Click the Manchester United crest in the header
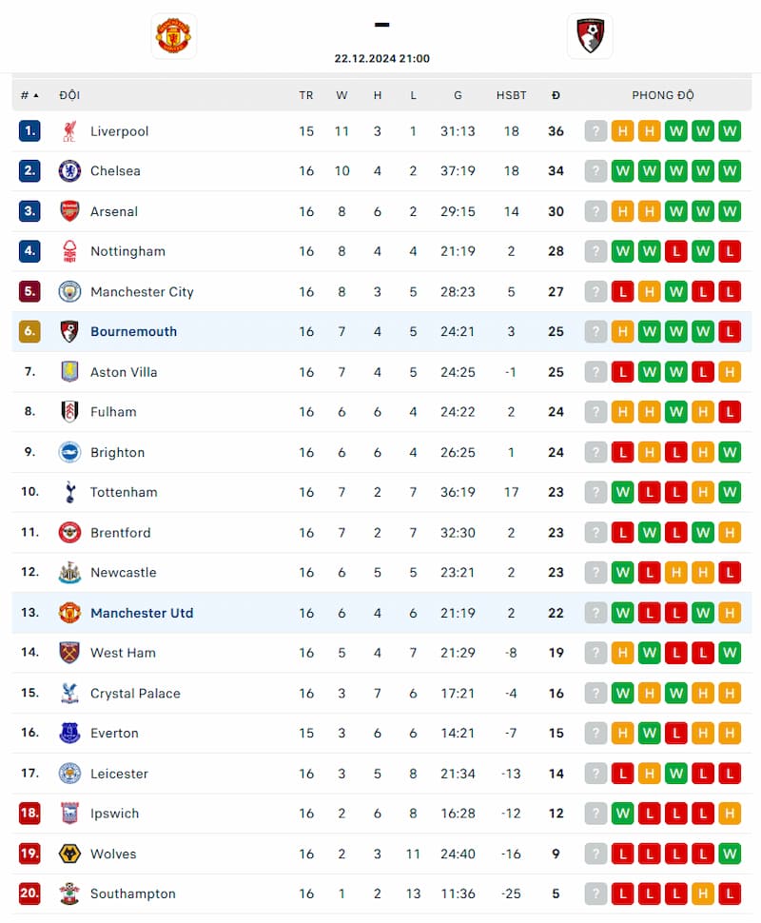The image size is (761, 923). pyautogui.click(x=174, y=36)
